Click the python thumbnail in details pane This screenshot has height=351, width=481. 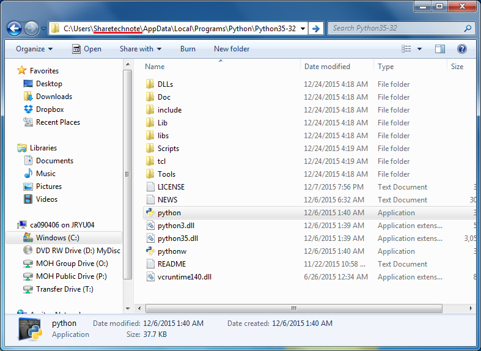[x=30, y=329]
